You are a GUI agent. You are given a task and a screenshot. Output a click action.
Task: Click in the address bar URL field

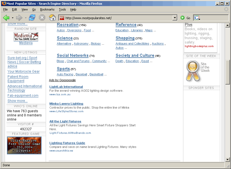117,18
